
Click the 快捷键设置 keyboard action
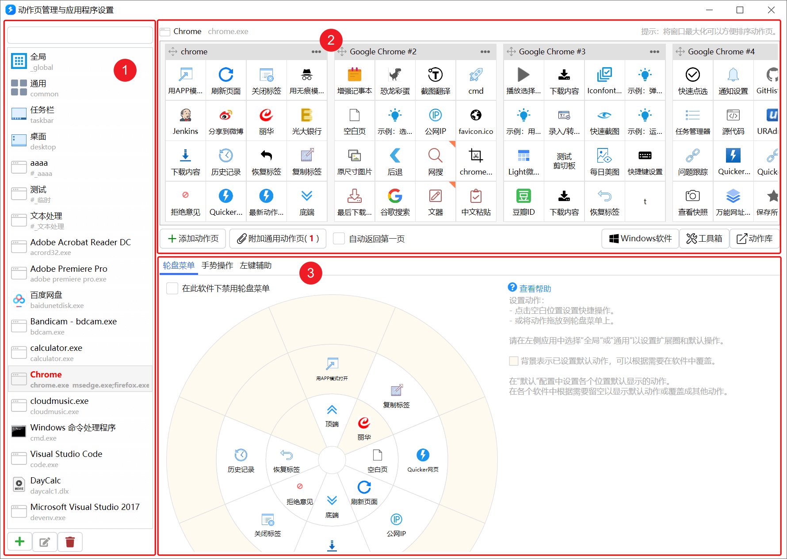[645, 161]
